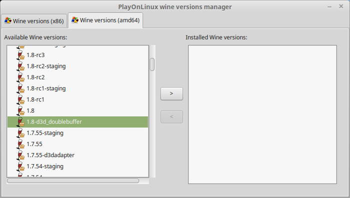Click the horizontal scrollbar under available versions
This screenshot has width=350, height=198.
[x=73, y=181]
